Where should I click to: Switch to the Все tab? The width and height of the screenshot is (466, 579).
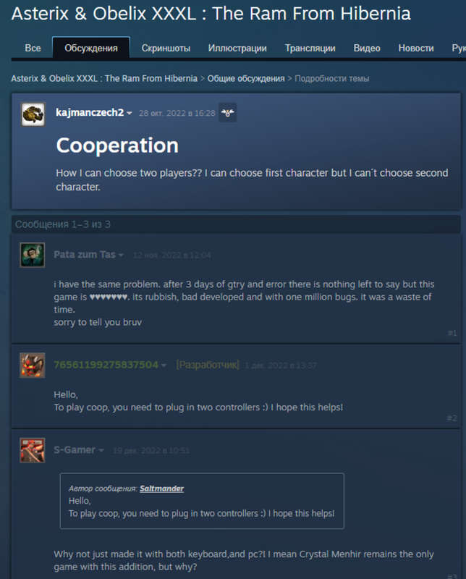[33, 48]
